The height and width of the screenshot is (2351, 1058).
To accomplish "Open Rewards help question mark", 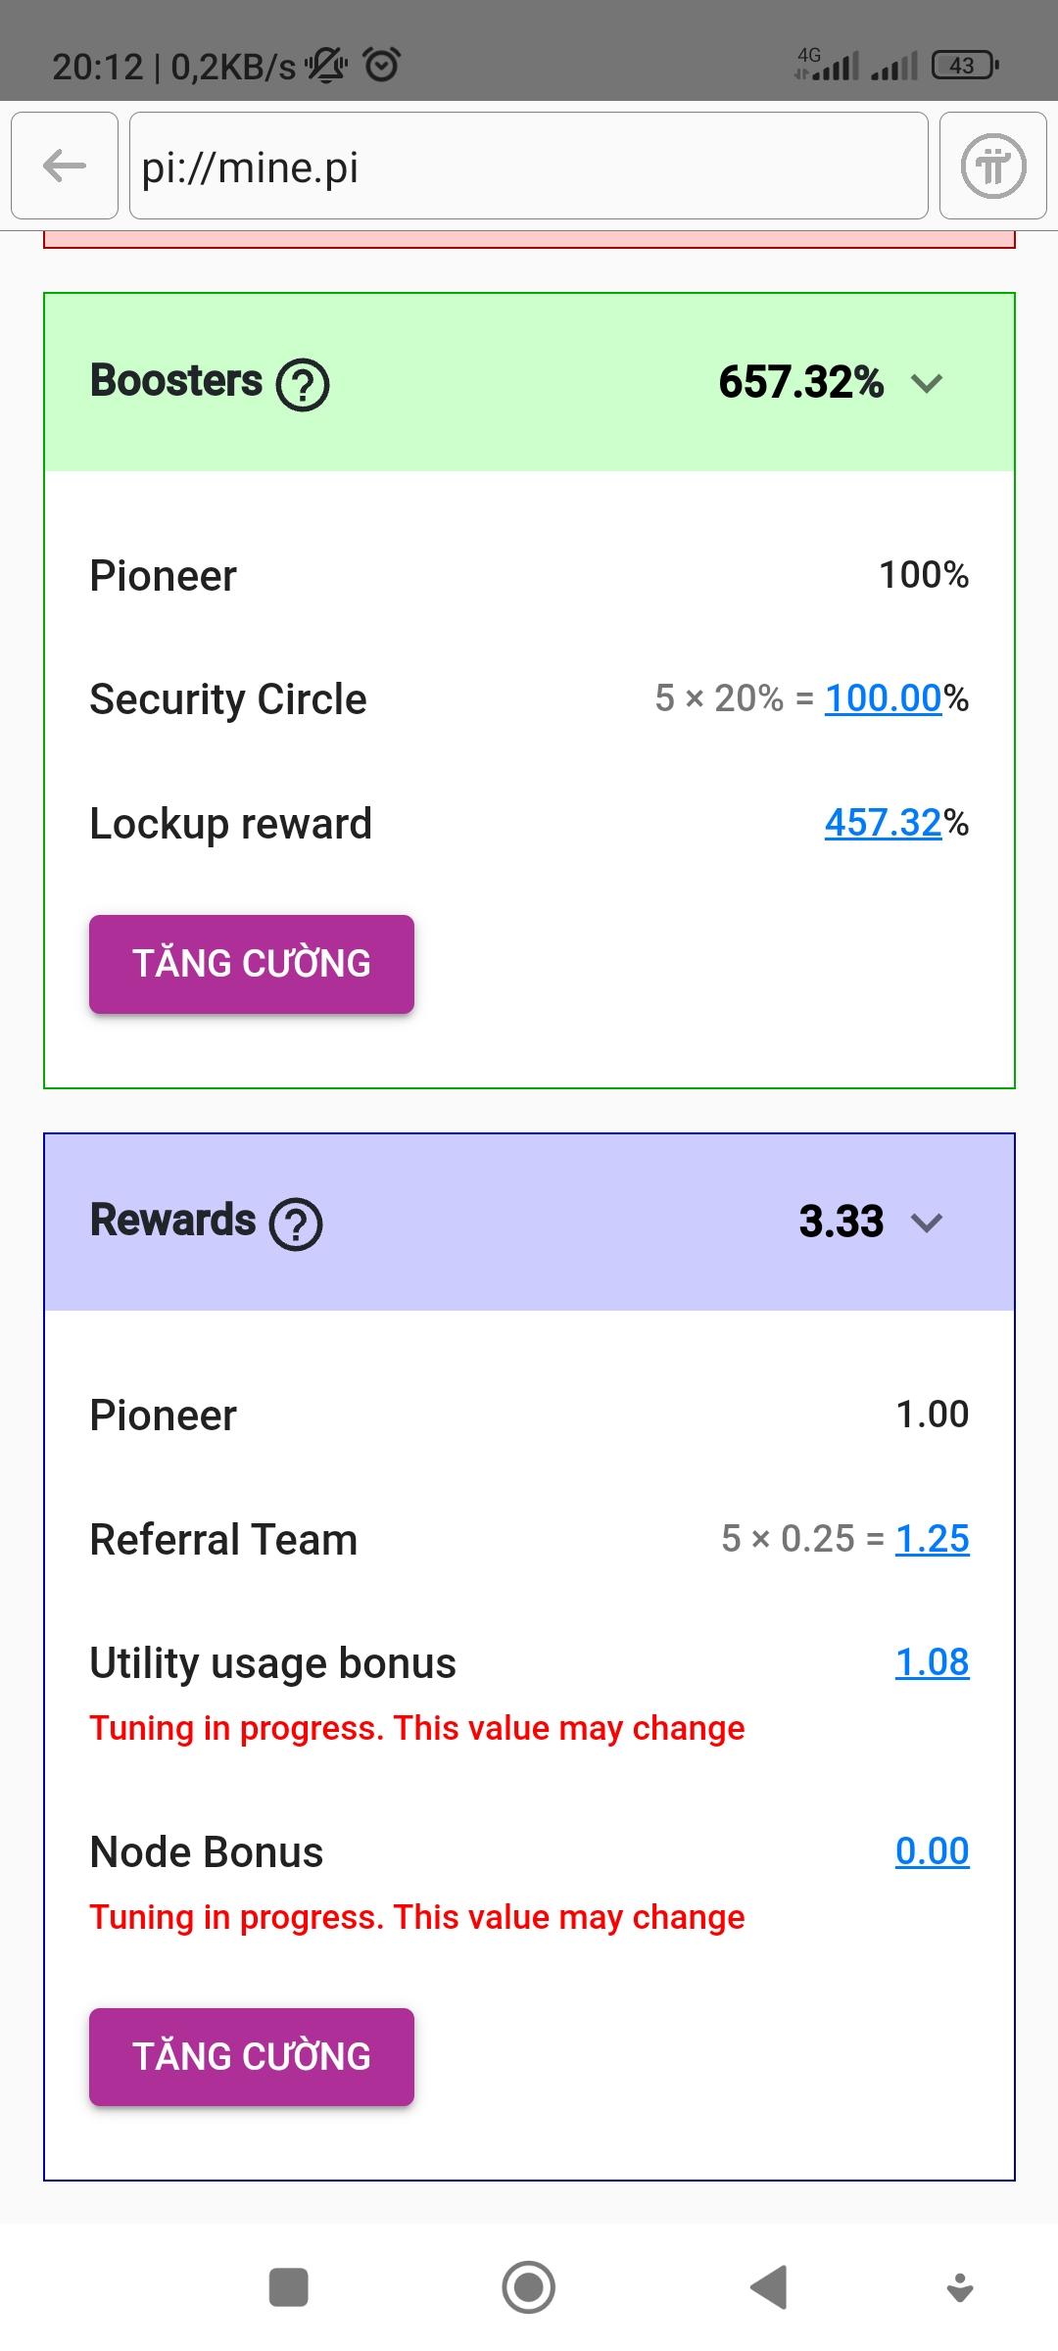I will [296, 1223].
